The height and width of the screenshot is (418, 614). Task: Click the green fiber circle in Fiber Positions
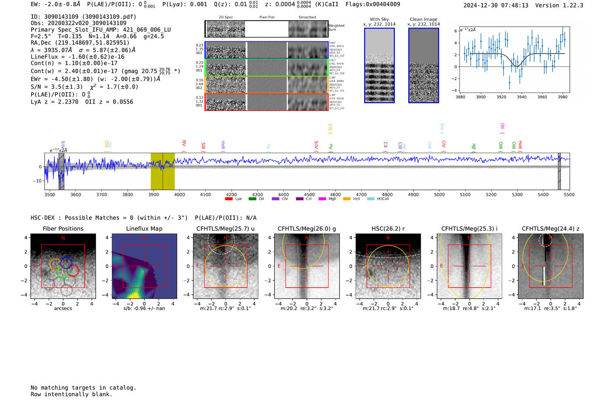[x=62, y=272]
